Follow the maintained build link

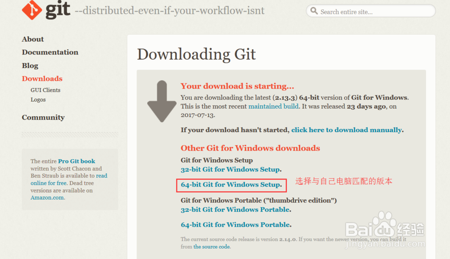[273, 107]
